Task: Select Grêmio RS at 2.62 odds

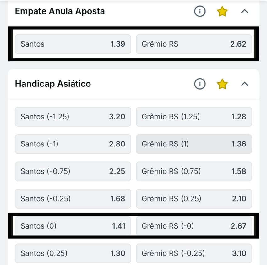Action: pyautogui.click(x=194, y=44)
